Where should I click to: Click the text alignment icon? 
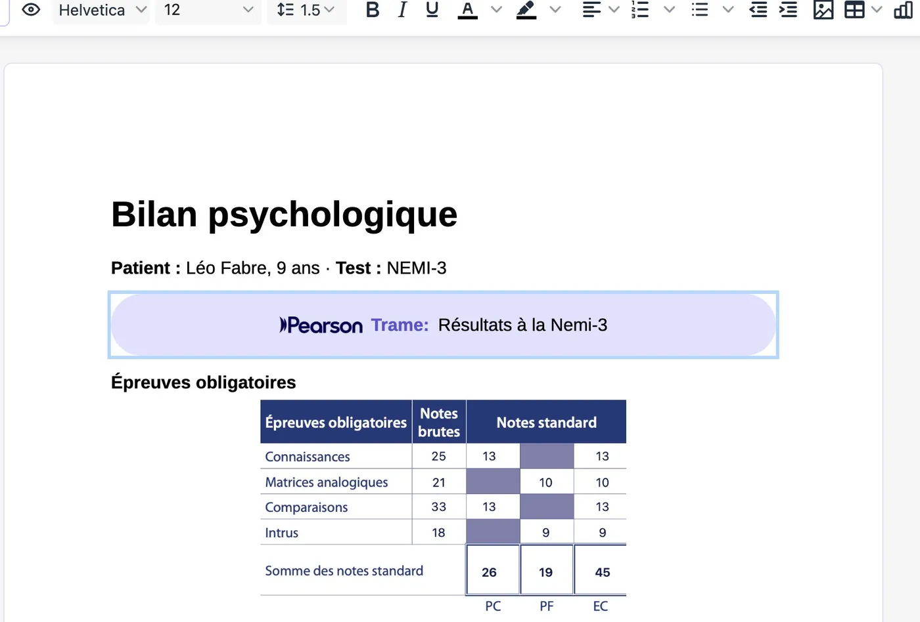pos(591,10)
